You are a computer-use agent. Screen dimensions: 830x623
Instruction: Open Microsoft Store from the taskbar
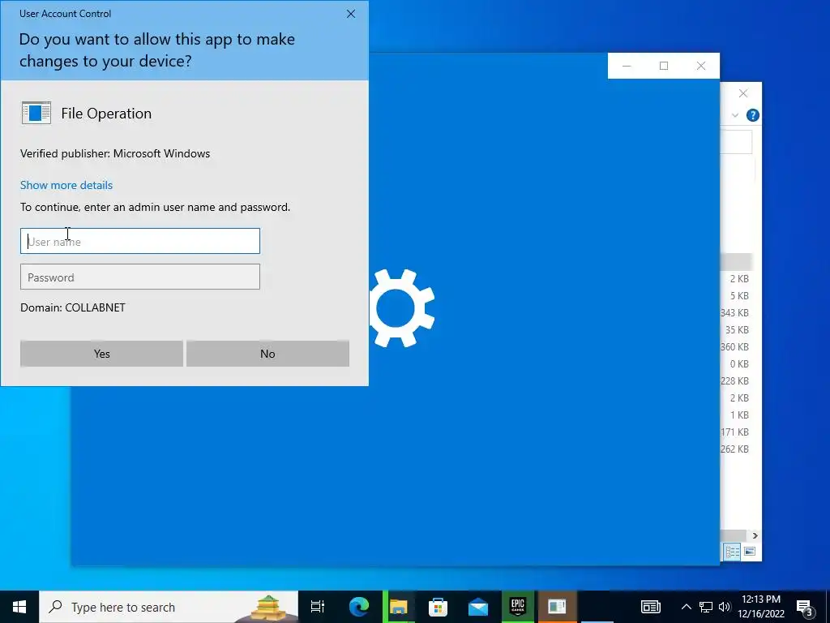tap(438, 607)
